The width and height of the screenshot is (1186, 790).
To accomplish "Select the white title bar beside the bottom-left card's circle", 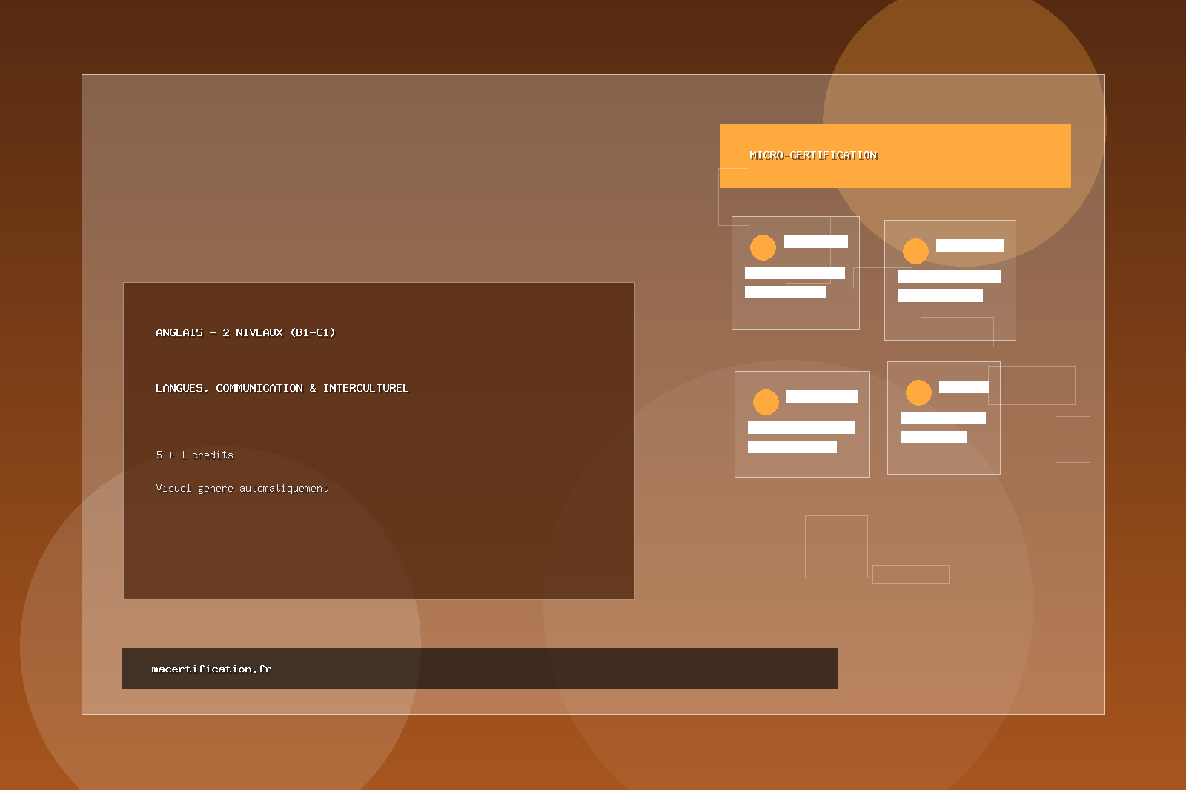I will [x=822, y=396].
